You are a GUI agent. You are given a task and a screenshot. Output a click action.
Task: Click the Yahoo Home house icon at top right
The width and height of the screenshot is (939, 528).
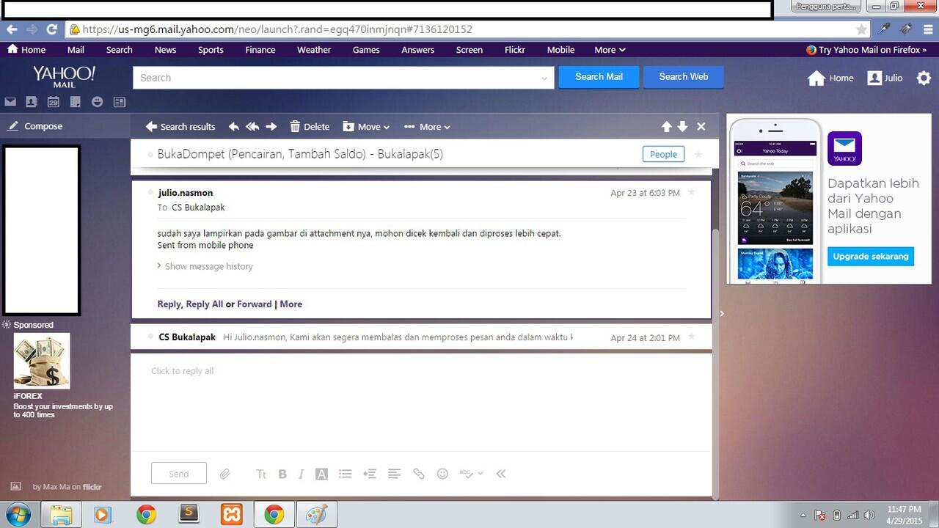pos(816,78)
